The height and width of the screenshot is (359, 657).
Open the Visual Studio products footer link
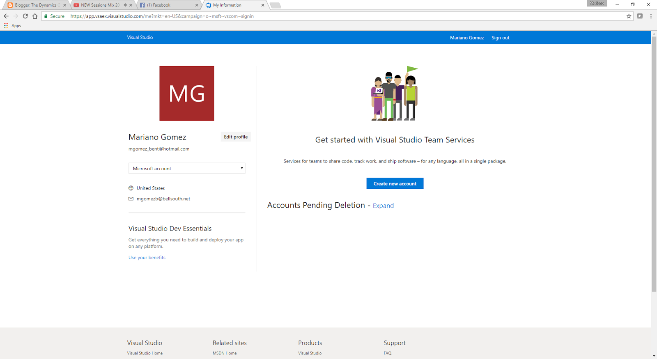pos(310,353)
